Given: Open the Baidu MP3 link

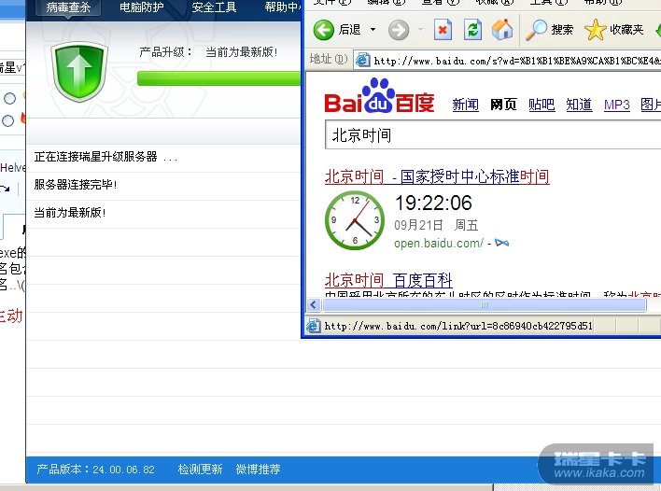Looking at the screenshot, I should pos(617,105).
